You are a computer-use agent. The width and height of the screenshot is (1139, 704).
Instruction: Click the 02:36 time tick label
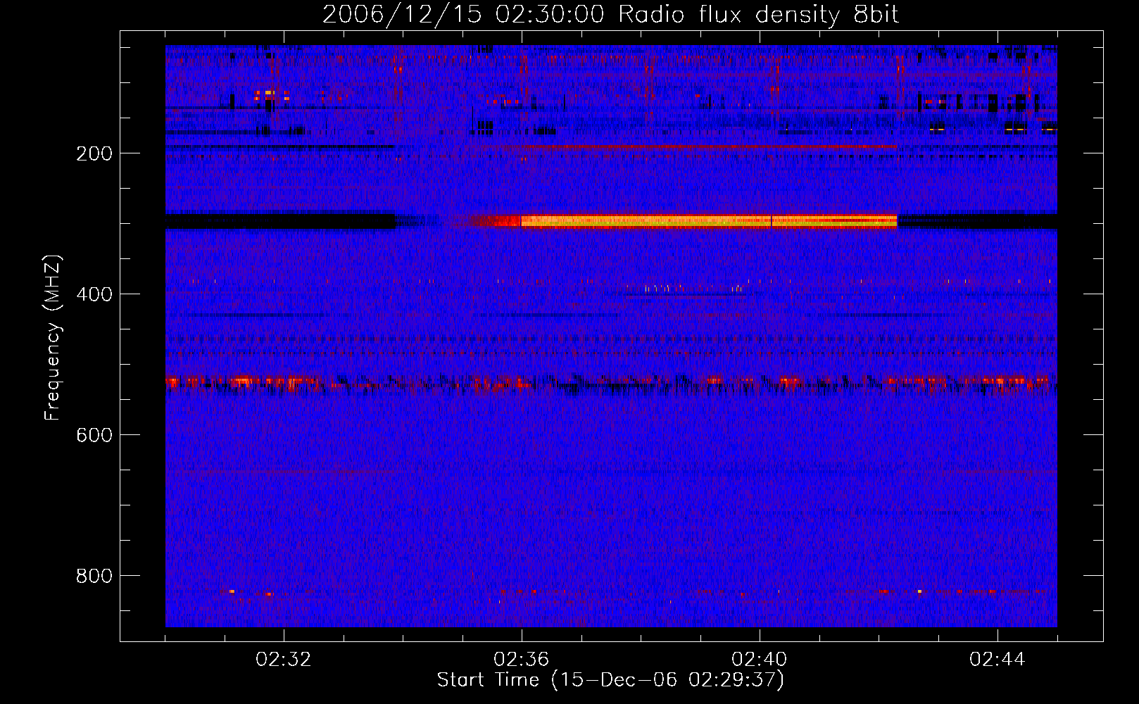point(522,660)
